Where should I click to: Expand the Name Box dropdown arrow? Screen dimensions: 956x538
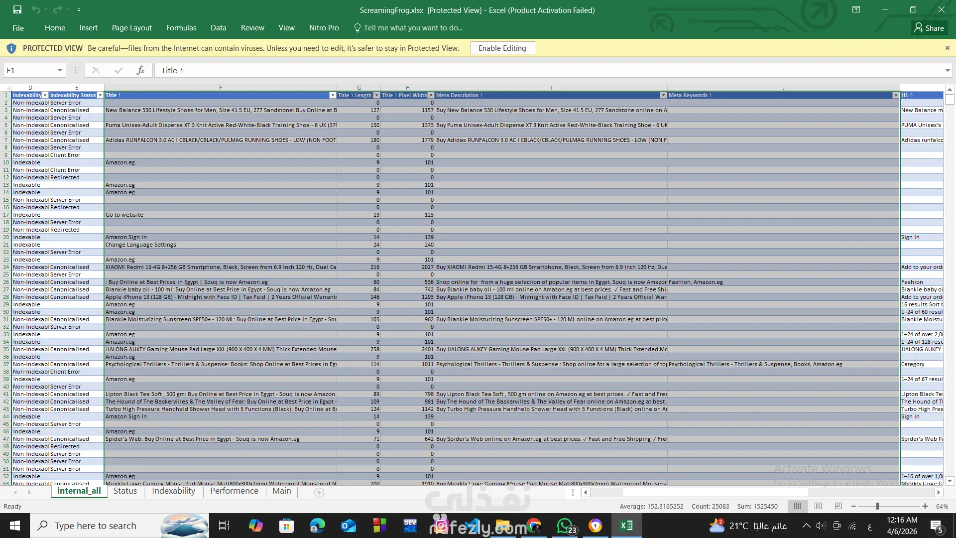click(60, 70)
